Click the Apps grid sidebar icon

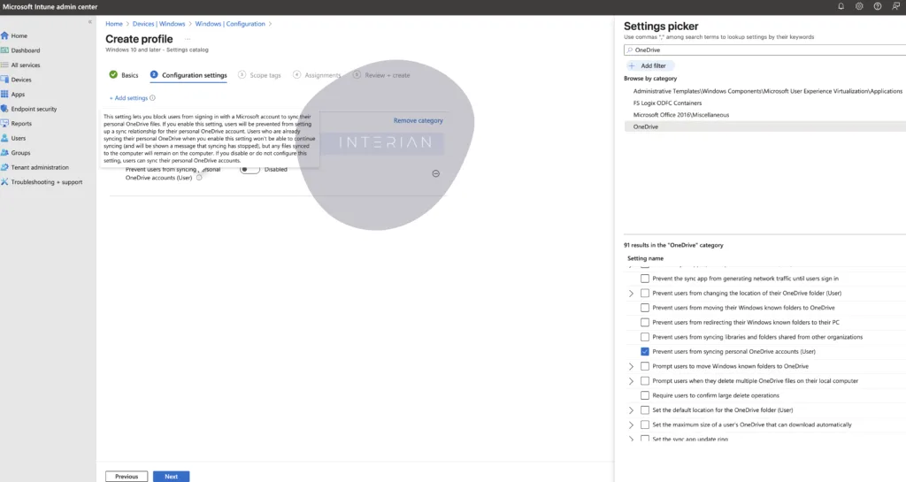click(x=4, y=94)
